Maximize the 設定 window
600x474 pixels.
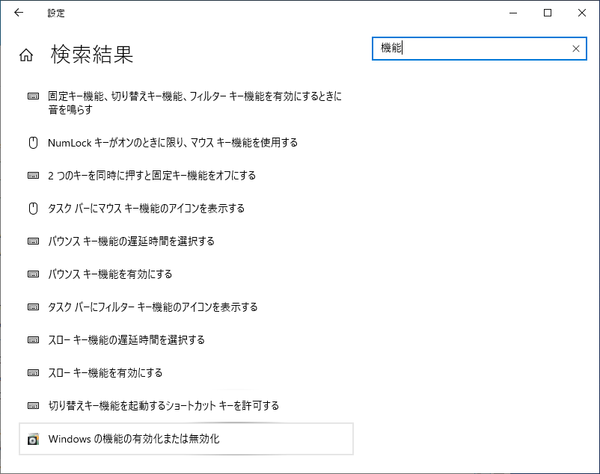tap(548, 13)
